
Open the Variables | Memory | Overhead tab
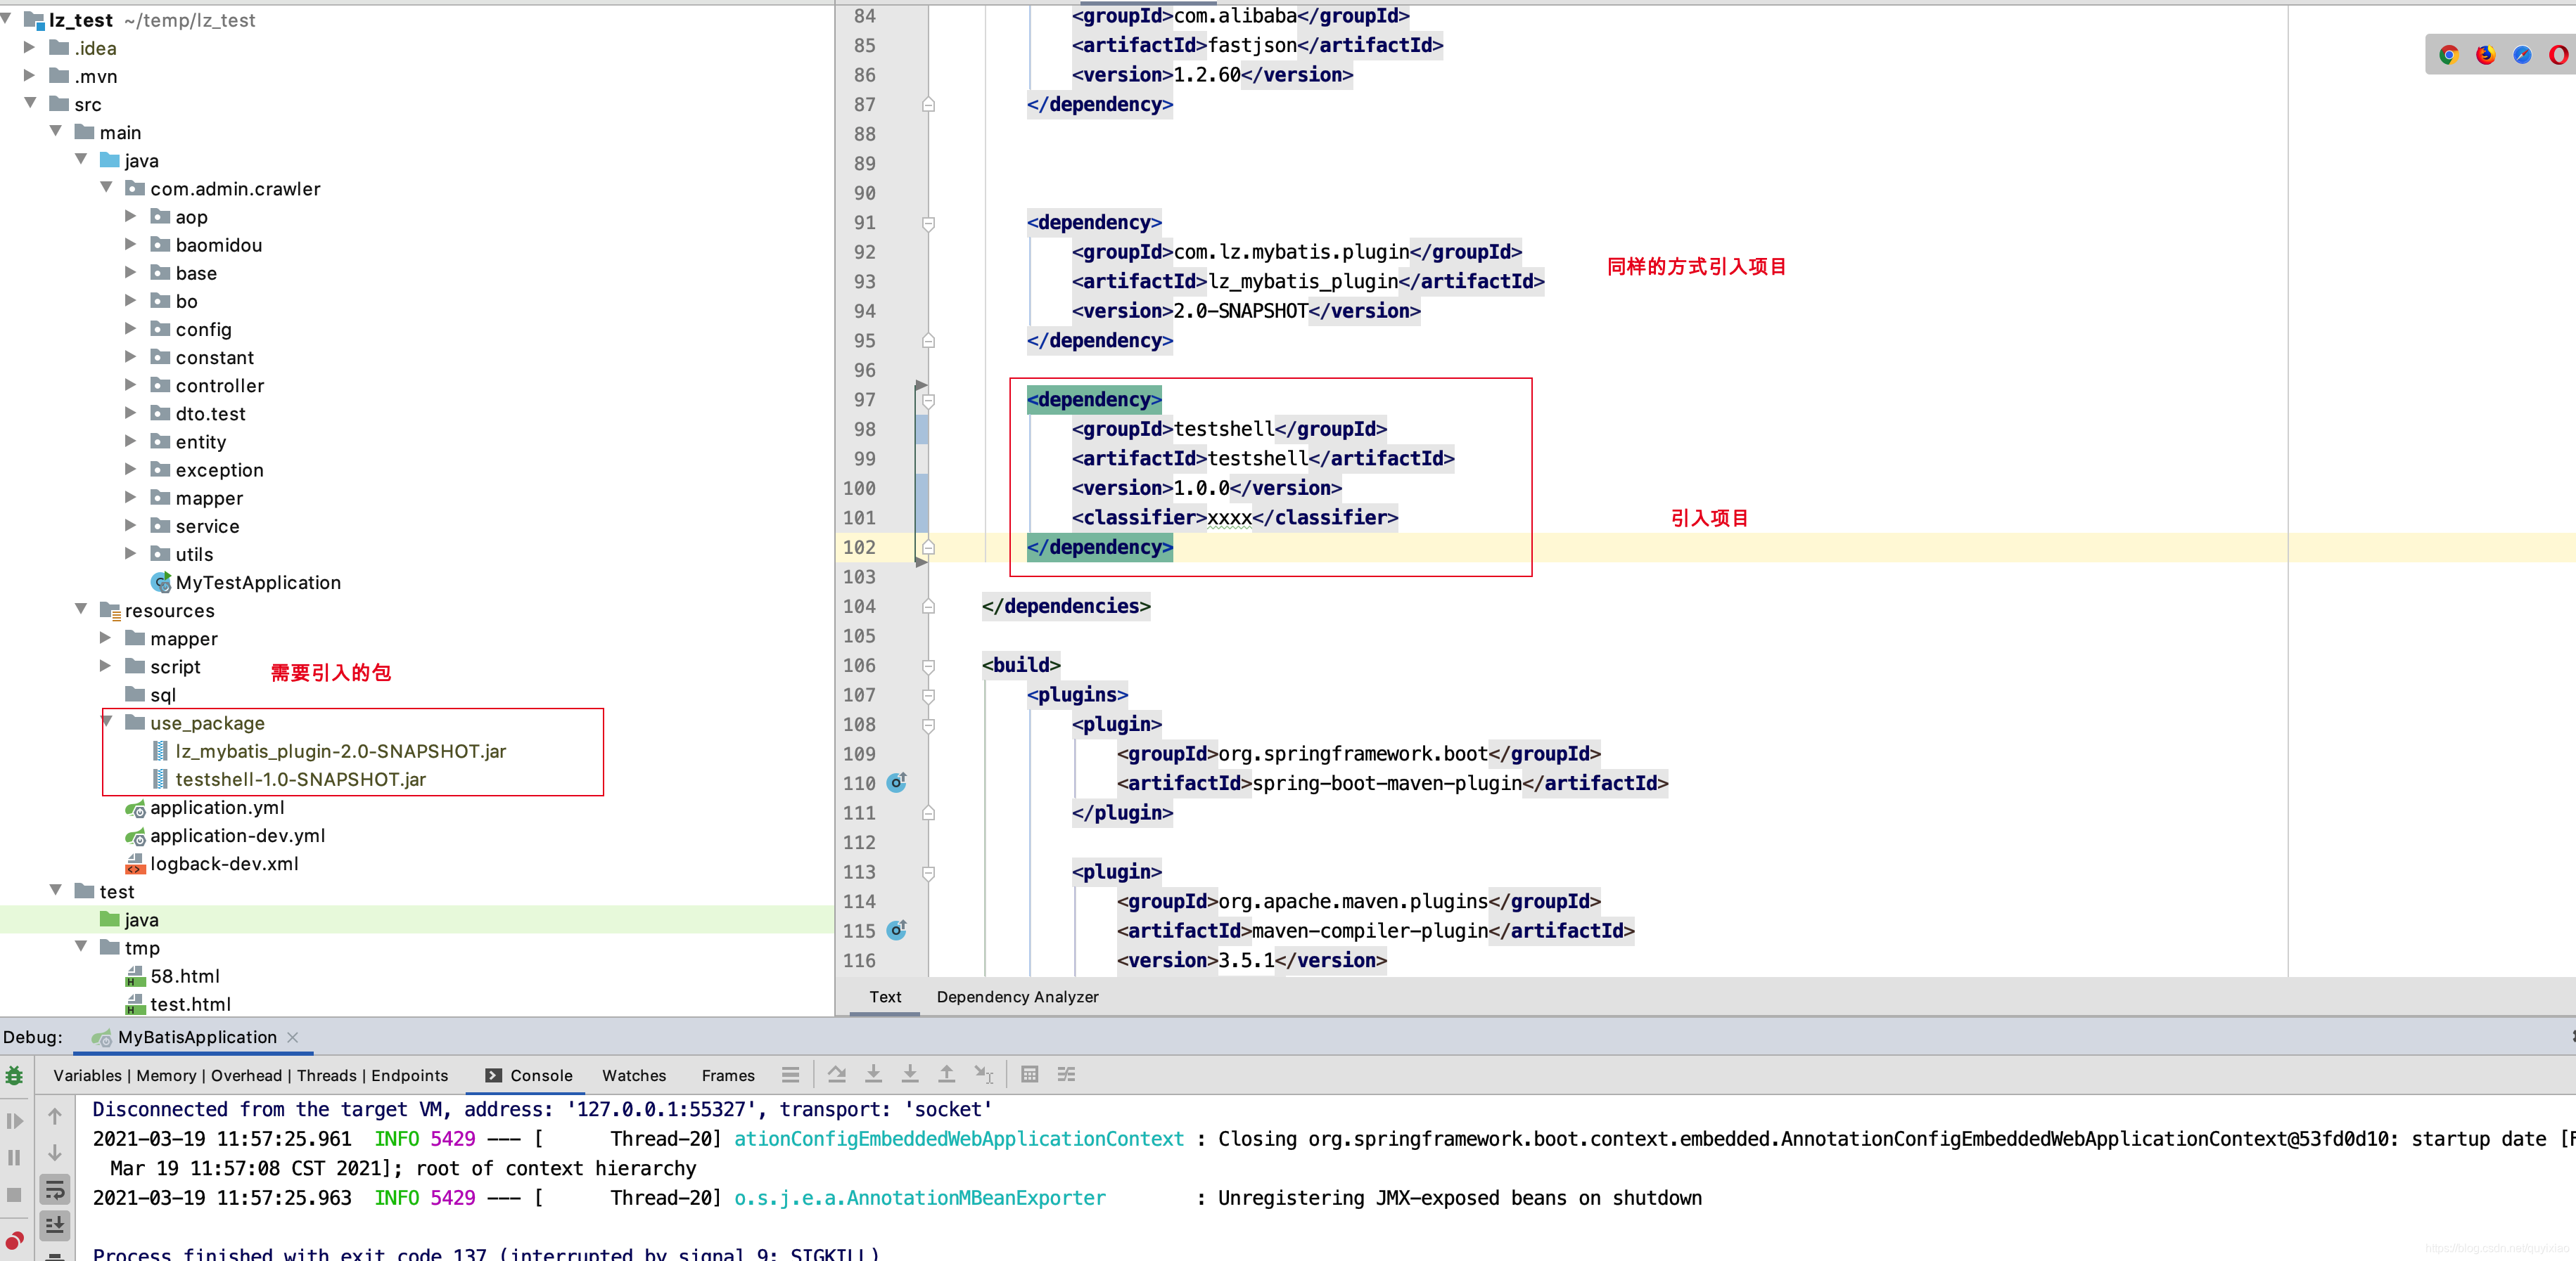pos(251,1075)
